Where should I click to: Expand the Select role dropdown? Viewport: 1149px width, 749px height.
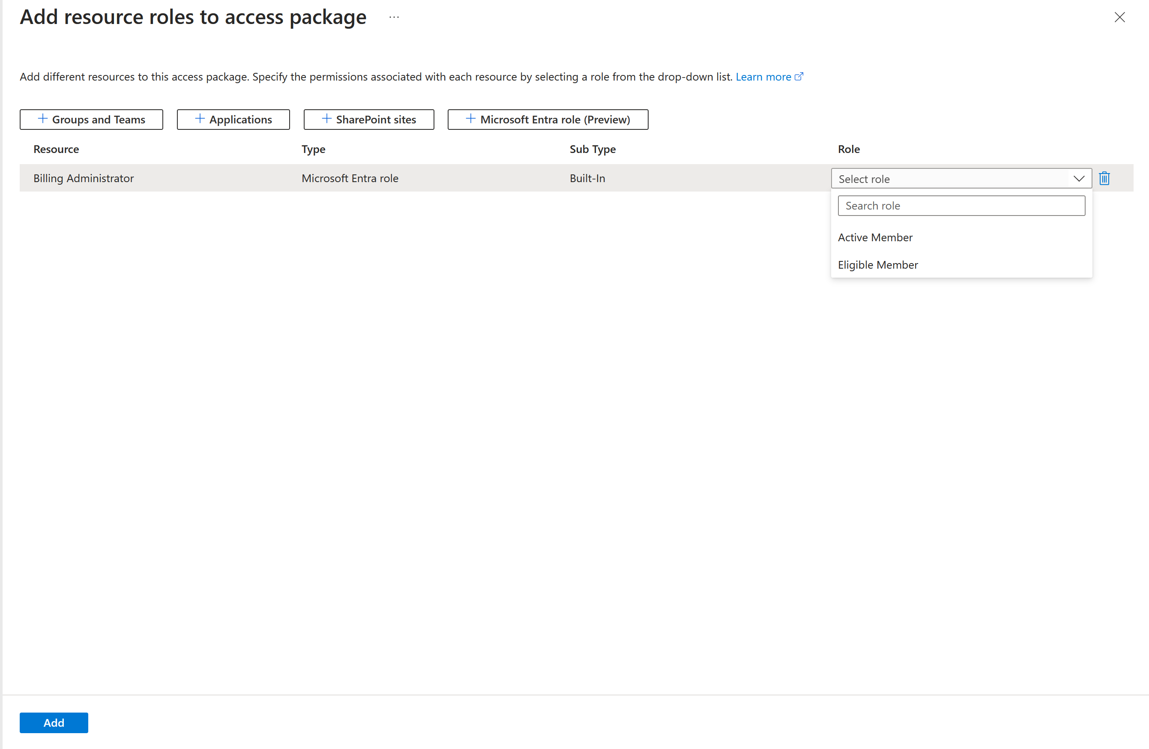960,178
